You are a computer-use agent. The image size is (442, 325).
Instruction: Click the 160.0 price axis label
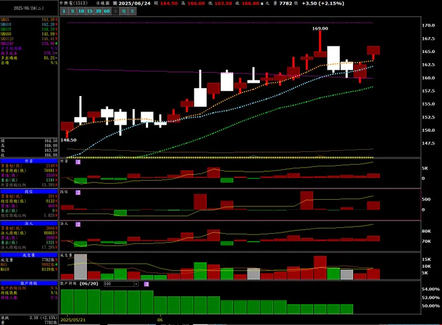coord(428,78)
